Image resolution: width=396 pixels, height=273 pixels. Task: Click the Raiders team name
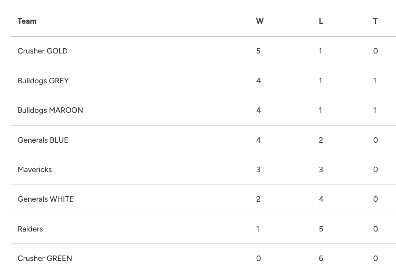tap(30, 229)
